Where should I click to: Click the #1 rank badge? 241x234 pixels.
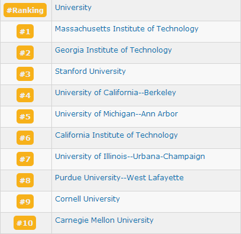coord(25,31)
